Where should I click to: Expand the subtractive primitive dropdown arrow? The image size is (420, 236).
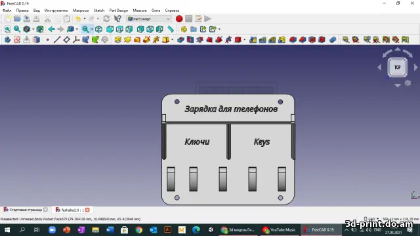(244, 40)
